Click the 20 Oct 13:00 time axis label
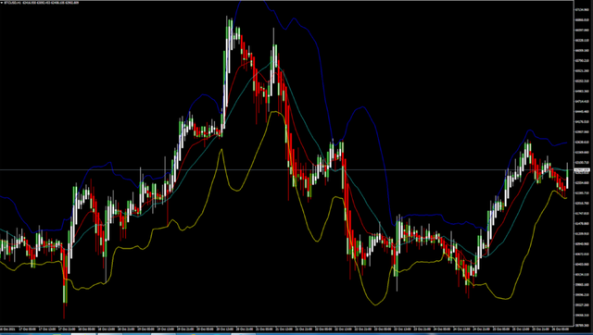 (224, 329)
